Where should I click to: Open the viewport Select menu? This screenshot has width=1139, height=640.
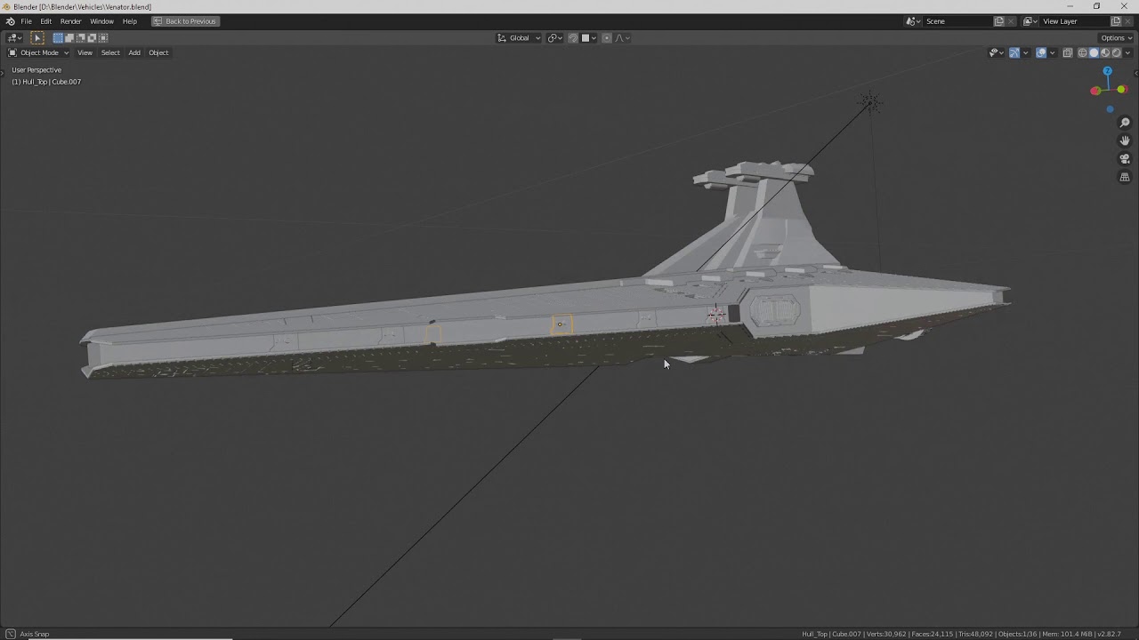(x=110, y=52)
